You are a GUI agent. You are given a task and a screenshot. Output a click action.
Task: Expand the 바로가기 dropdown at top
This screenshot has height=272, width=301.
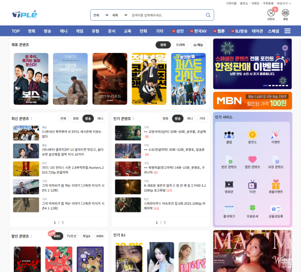click(284, 4)
